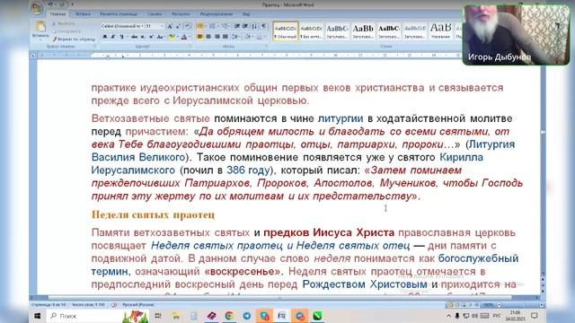Open the font name combo box
The width and height of the screenshot is (575, 323).
(122, 26)
